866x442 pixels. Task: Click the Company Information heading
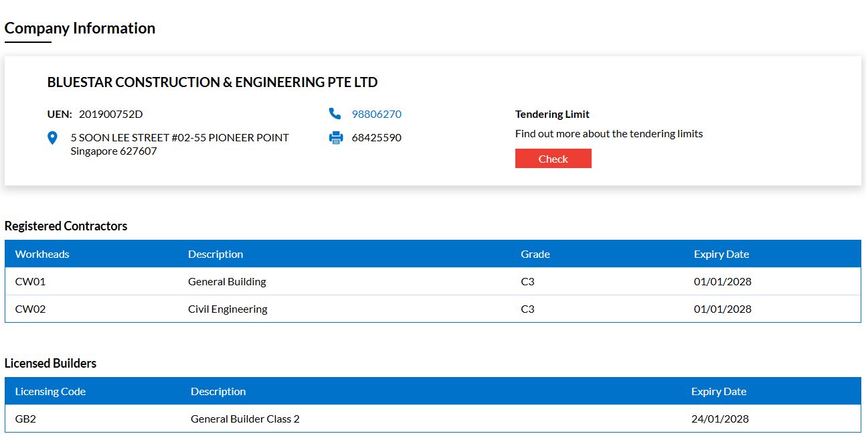pos(80,28)
